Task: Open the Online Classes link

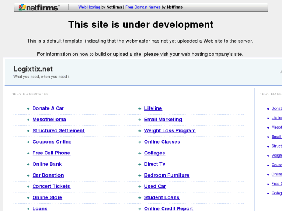Action: click(x=162, y=142)
